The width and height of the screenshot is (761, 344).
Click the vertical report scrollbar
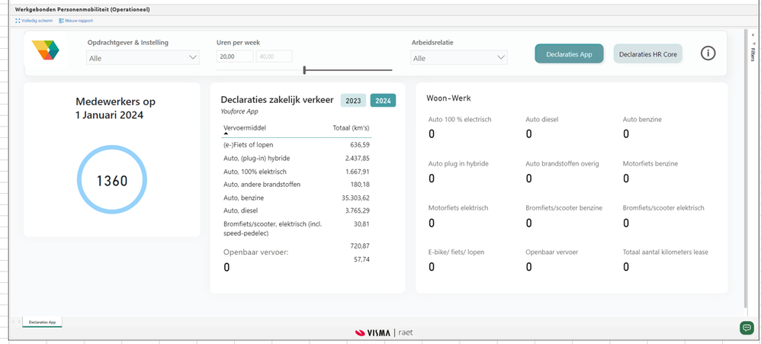(x=746, y=168)
